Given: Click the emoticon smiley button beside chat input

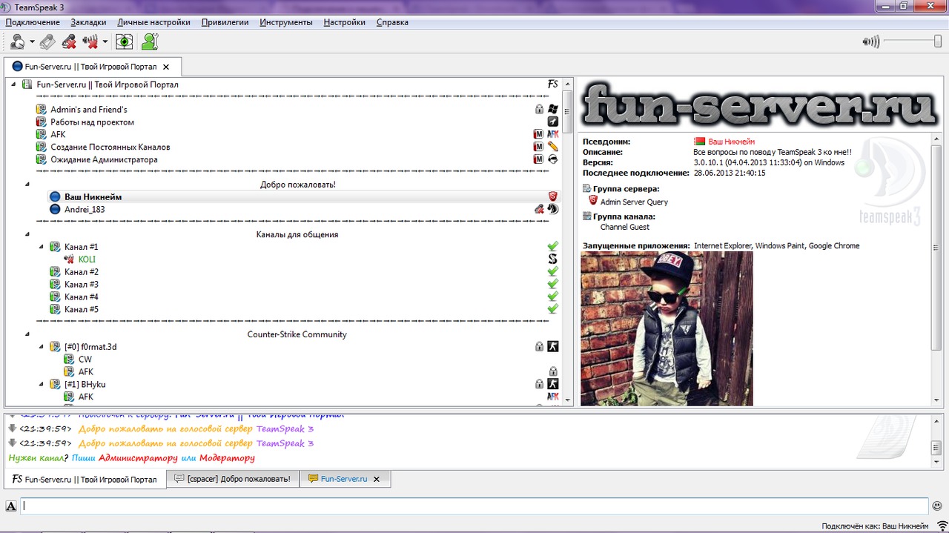Looking at the screenshot, I should point(937,506).
